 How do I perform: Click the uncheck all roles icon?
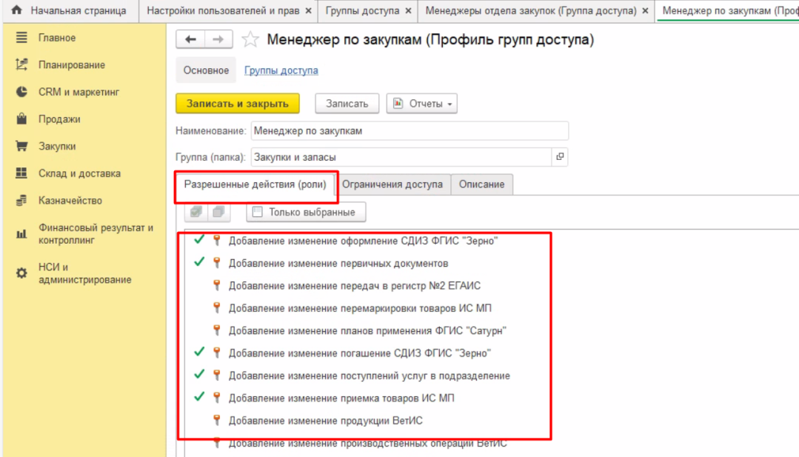click(218, 212)
